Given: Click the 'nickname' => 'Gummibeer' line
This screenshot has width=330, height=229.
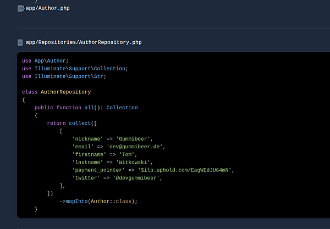Looking at the screenshot, I should coord(112,139).
